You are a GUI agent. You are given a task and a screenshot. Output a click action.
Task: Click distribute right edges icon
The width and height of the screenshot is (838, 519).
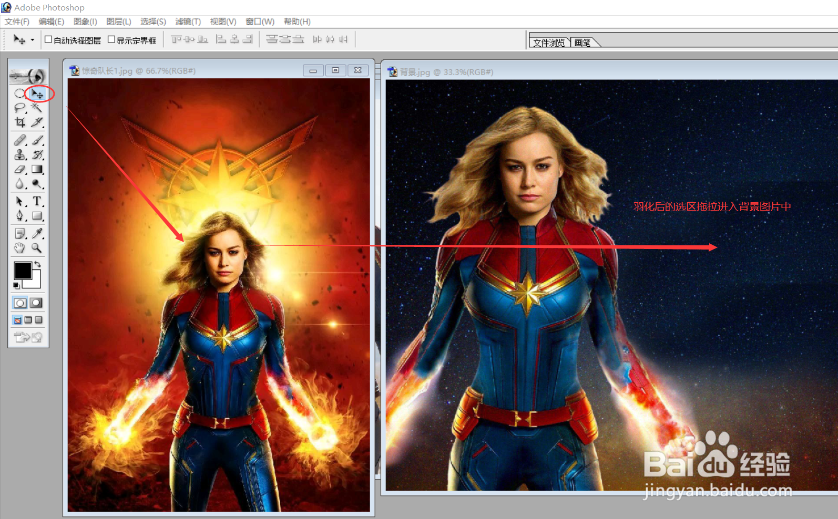pos(343,39)
